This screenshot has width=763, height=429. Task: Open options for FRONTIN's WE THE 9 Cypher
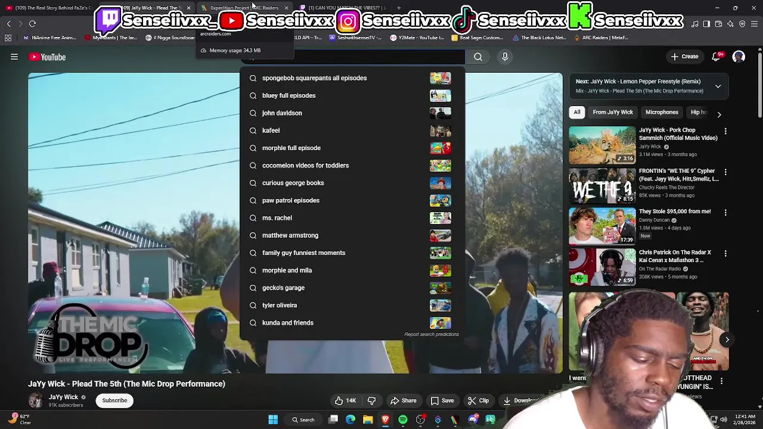click(x=725, y=172)
